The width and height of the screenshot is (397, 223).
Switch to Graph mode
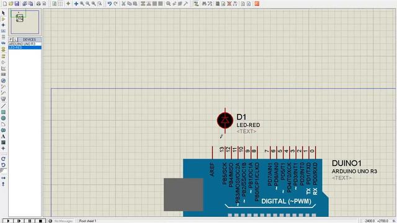[x=3, y=69]
